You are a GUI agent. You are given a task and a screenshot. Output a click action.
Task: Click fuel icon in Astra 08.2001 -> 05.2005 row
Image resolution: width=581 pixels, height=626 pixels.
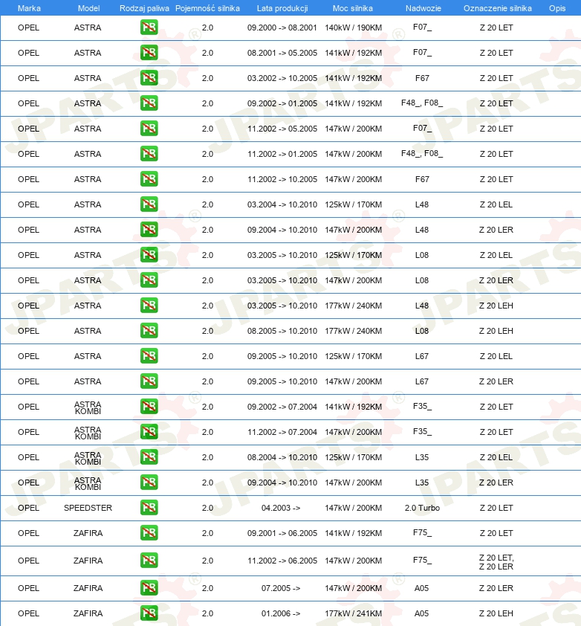click(149, 53)
